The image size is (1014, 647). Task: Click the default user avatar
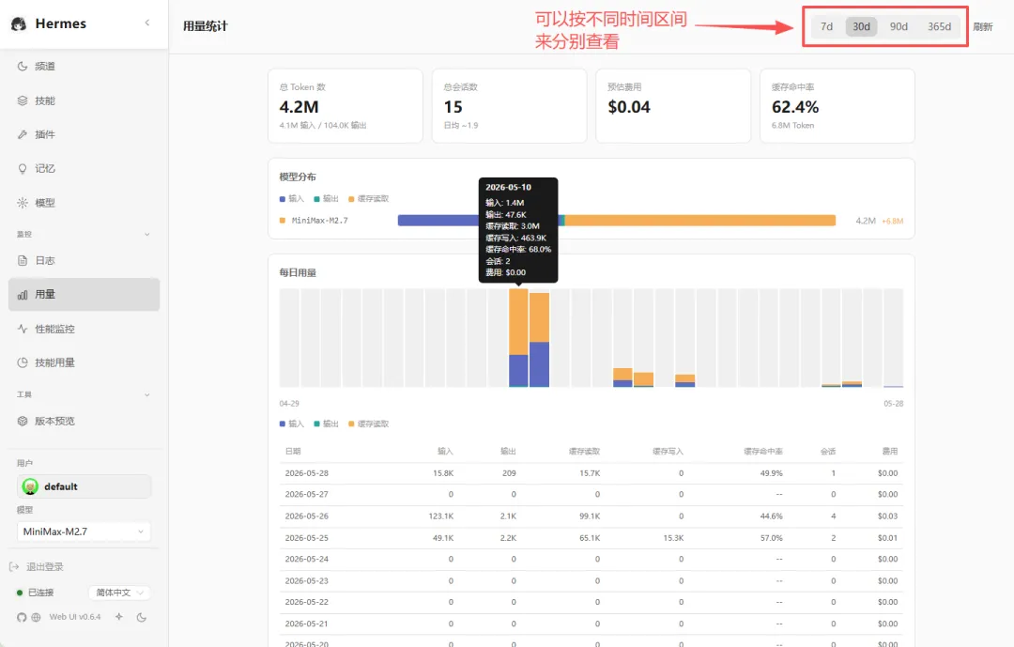tap(30, 485)
